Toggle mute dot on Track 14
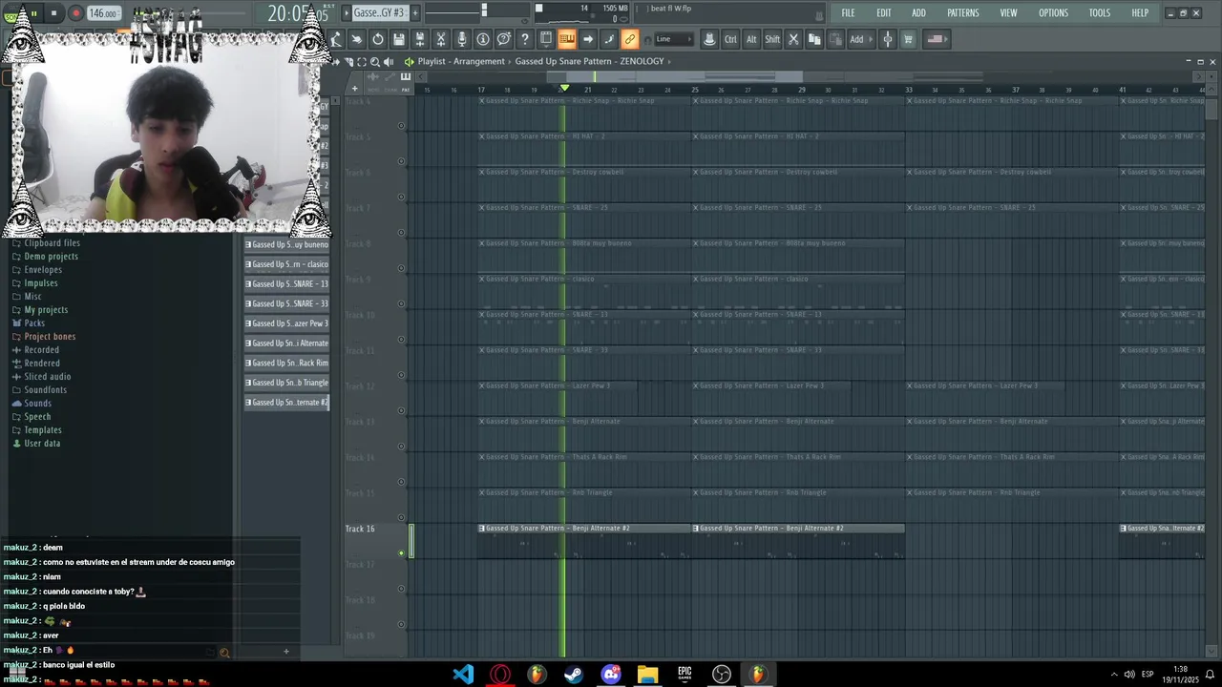 pos(401,482)
